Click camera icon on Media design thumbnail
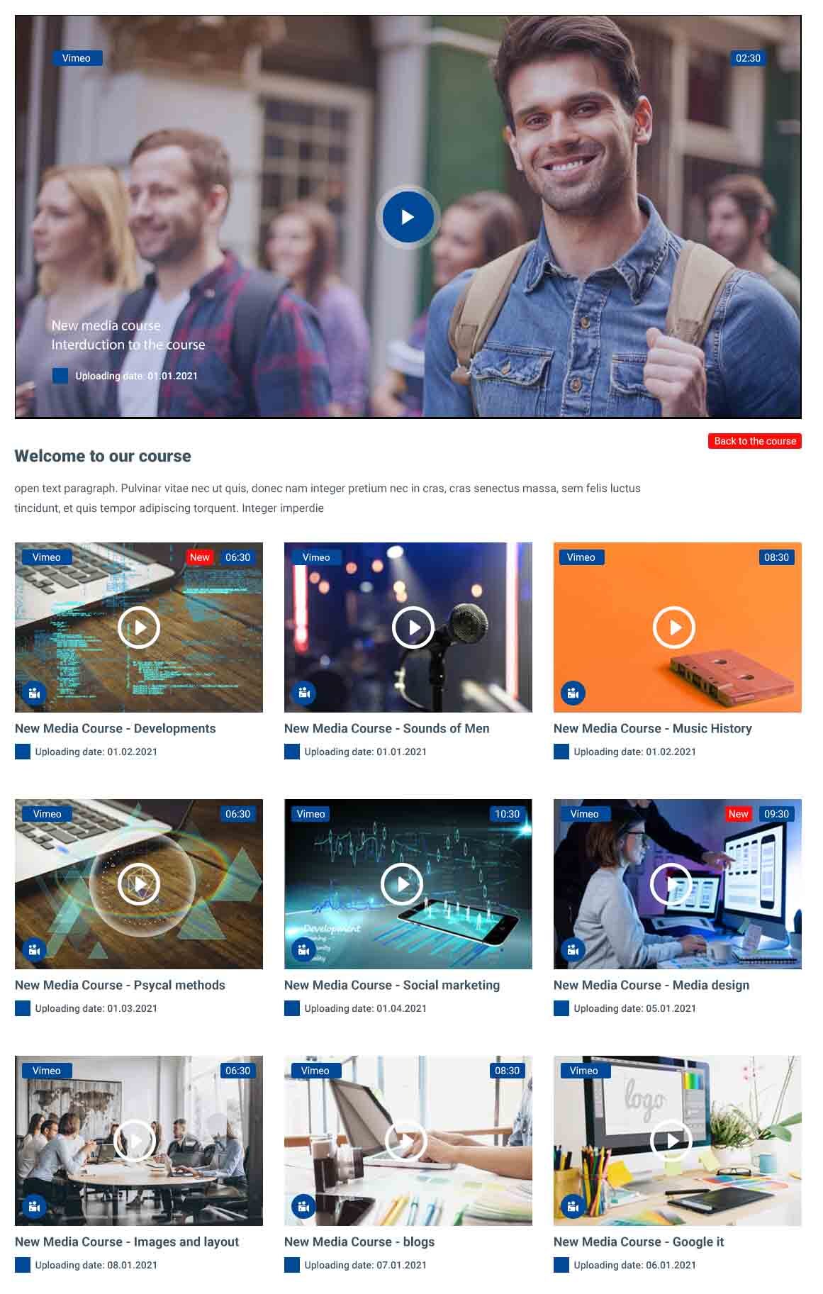This screenshot has width=823, height=1294. [x=573, y=949]
